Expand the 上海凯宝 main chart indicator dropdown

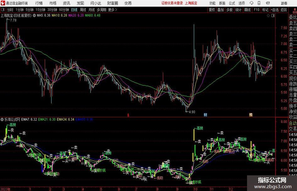34,15
